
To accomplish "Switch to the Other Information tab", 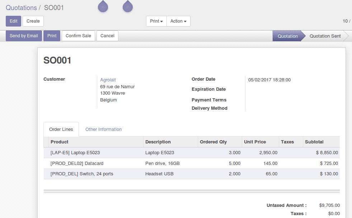I will [103, 129].
